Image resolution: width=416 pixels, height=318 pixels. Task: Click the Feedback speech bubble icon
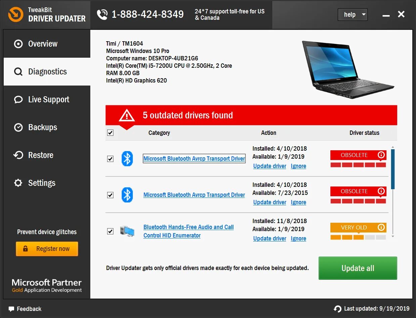pos(12,309)
